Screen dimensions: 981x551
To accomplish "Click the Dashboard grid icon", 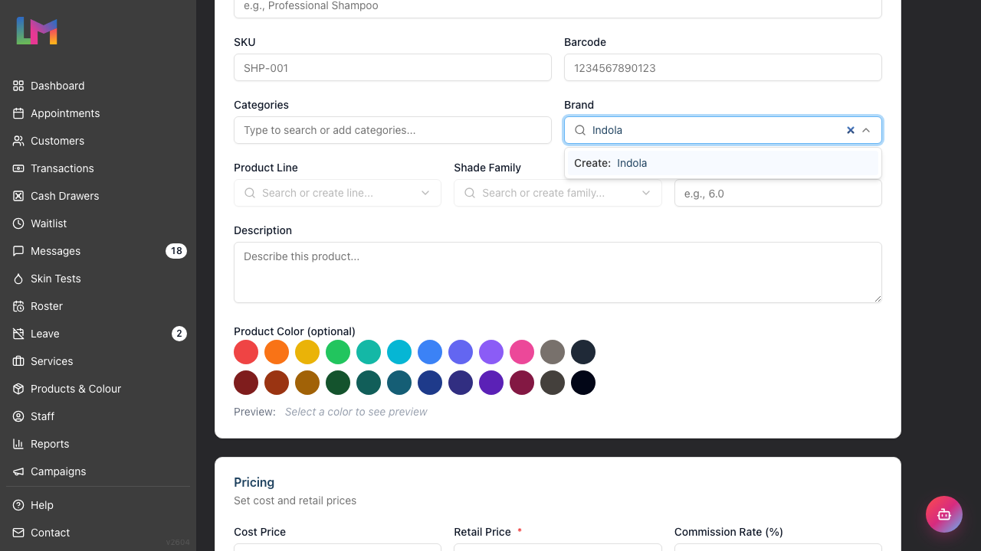I will (x=18, y=86).
